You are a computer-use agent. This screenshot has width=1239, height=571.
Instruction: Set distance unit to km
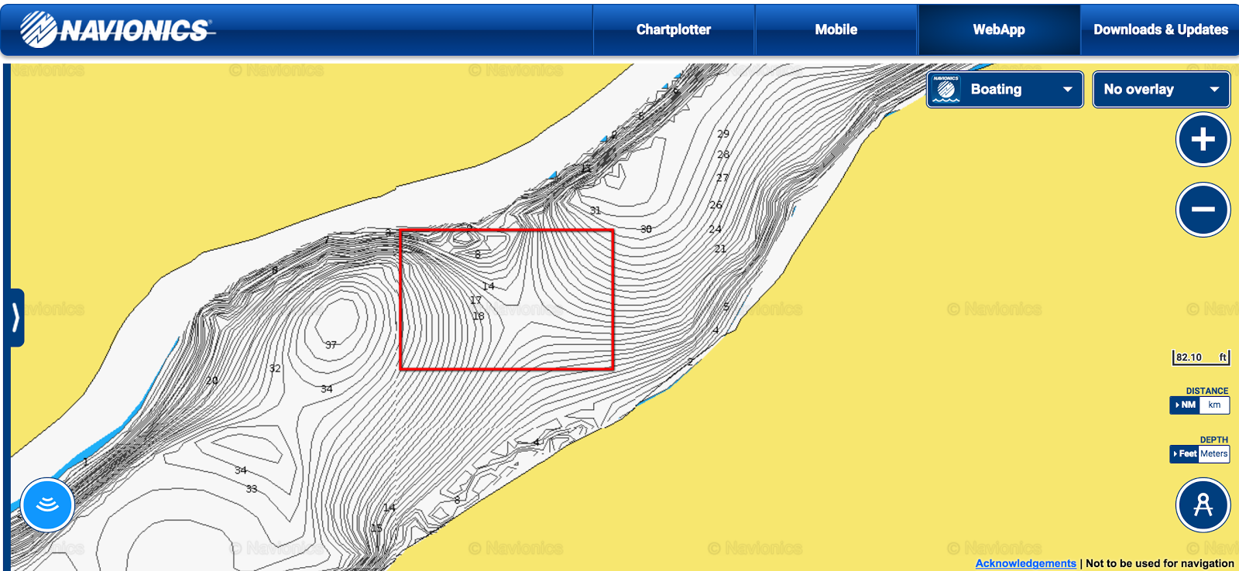point(1215,405)
